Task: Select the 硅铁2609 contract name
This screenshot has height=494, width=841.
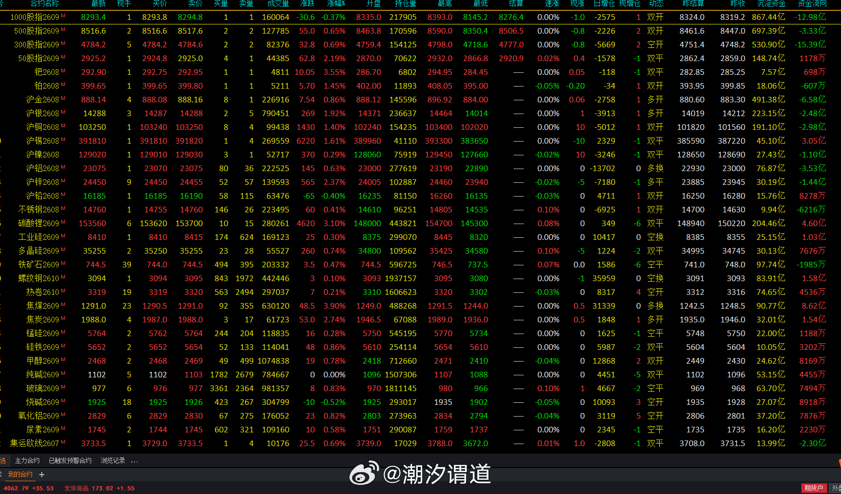Action: [43, 347]
